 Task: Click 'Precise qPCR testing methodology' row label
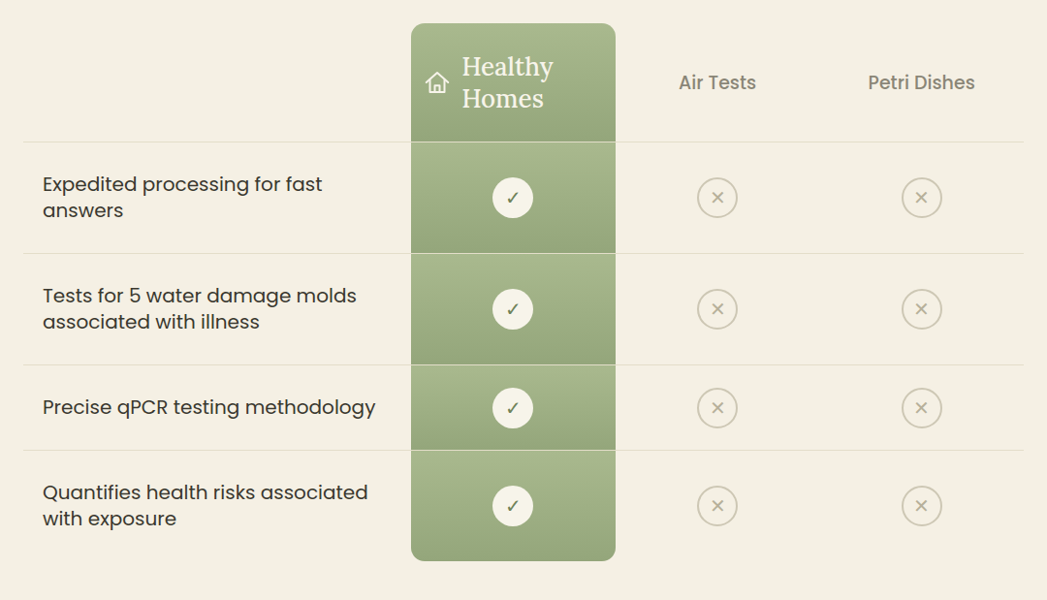click(x=209, y=407)
